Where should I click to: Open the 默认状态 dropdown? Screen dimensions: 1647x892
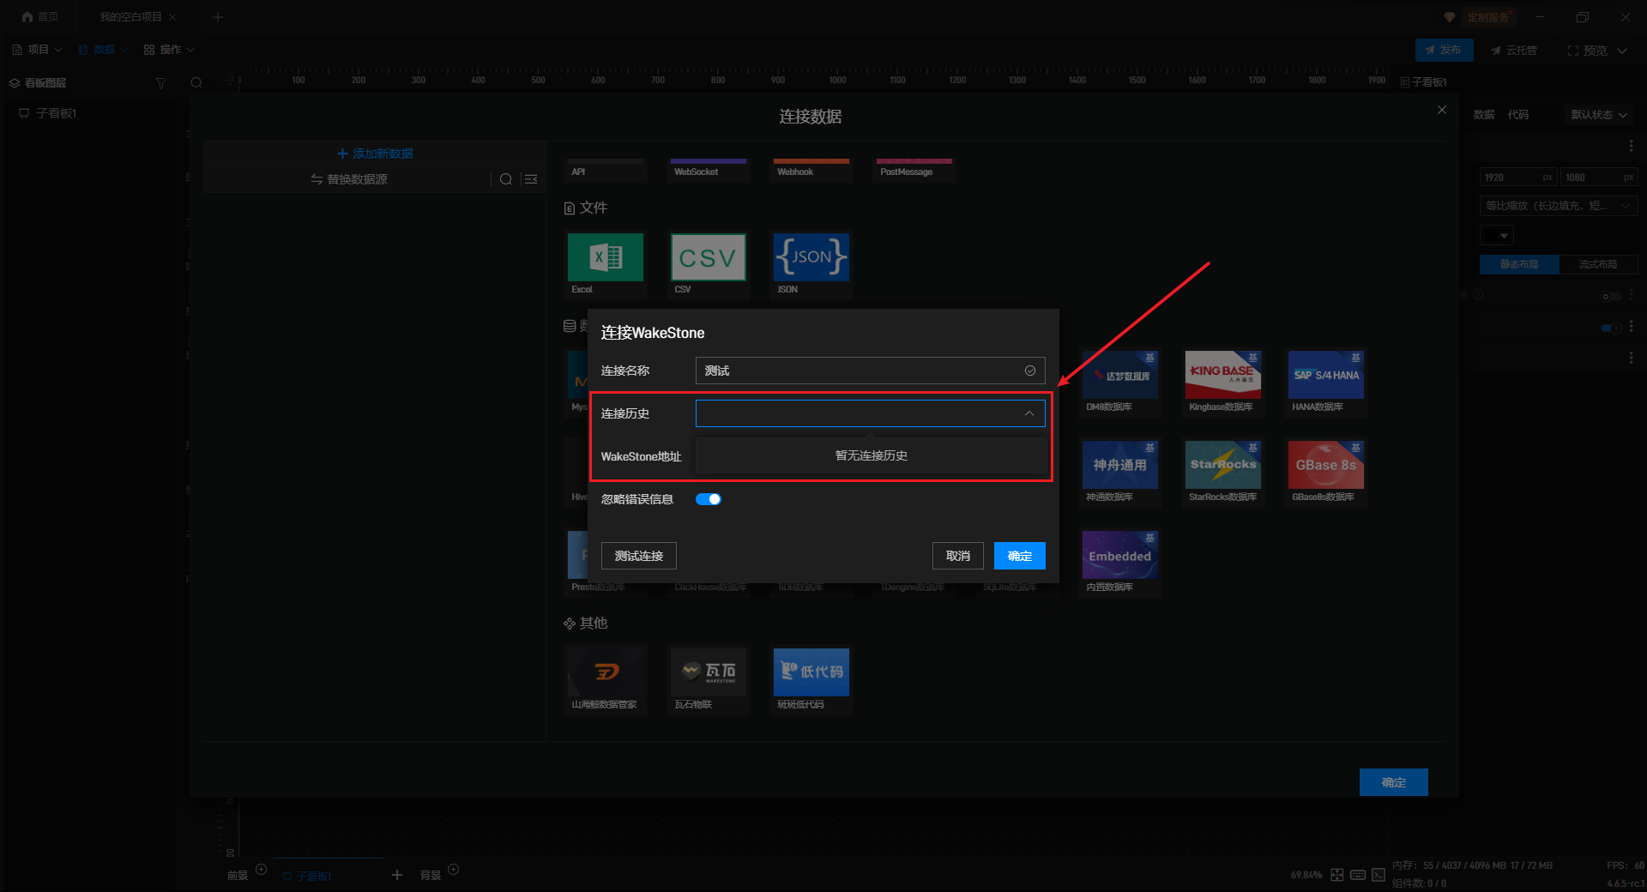[x=1598, y=115]
